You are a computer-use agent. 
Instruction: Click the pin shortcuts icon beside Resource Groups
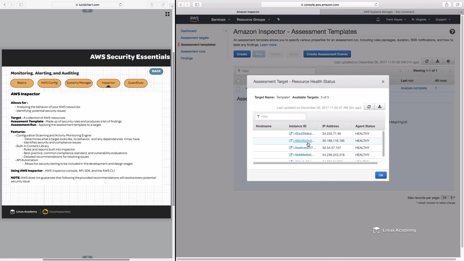point(278,19)
